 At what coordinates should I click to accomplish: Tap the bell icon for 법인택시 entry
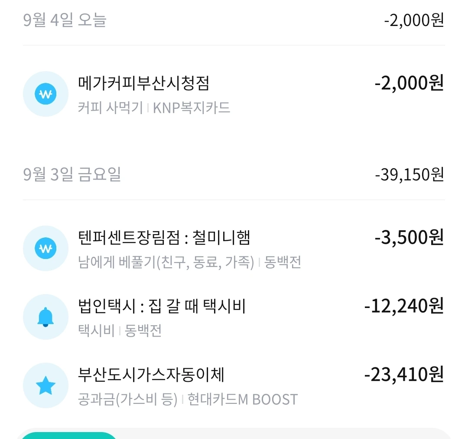tap(45, 317)
